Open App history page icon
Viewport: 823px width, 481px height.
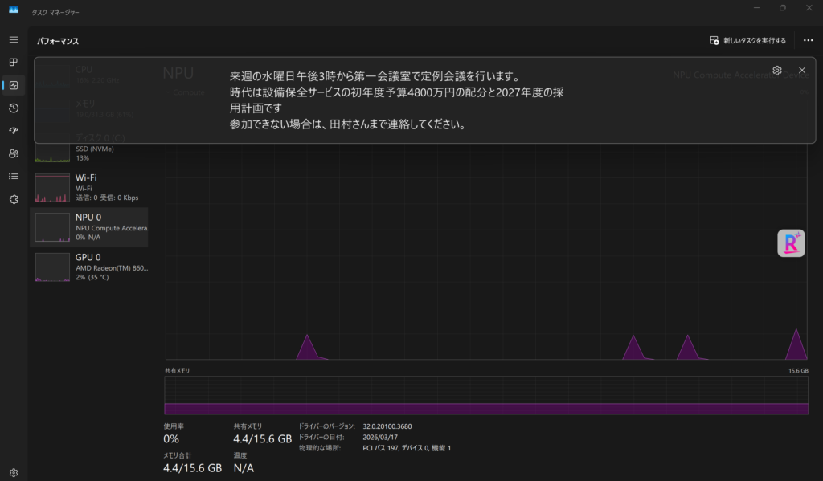(14, 108)
